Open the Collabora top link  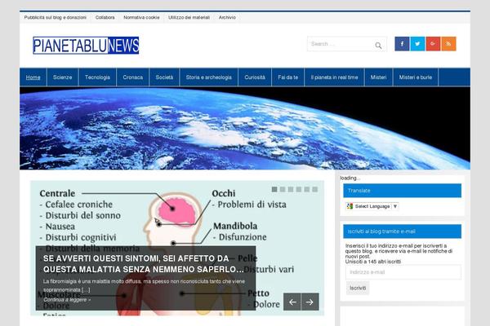(x=105, y=17)
